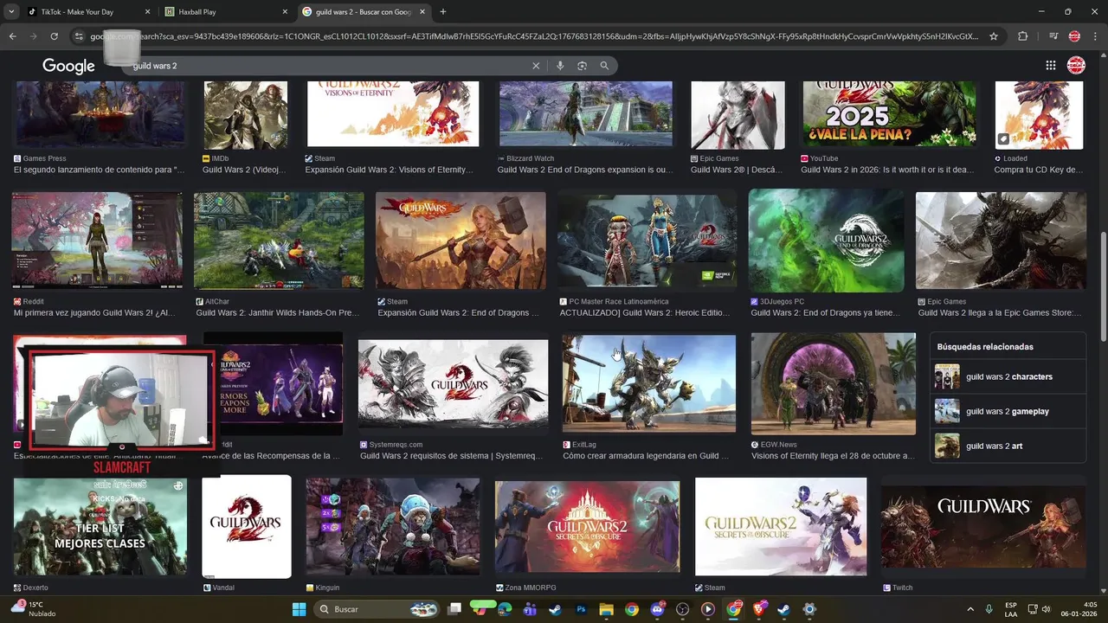
Task: Open Brave browser from the taskbar
Action: click(759, 609)
